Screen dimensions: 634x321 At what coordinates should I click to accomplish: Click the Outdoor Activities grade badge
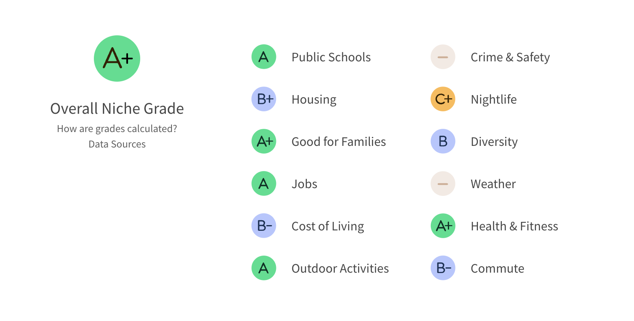coord(264,268)
